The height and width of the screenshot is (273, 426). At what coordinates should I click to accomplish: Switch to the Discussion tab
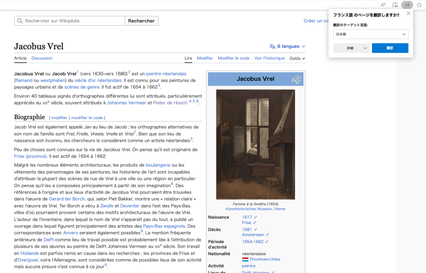tap(42, 58)
